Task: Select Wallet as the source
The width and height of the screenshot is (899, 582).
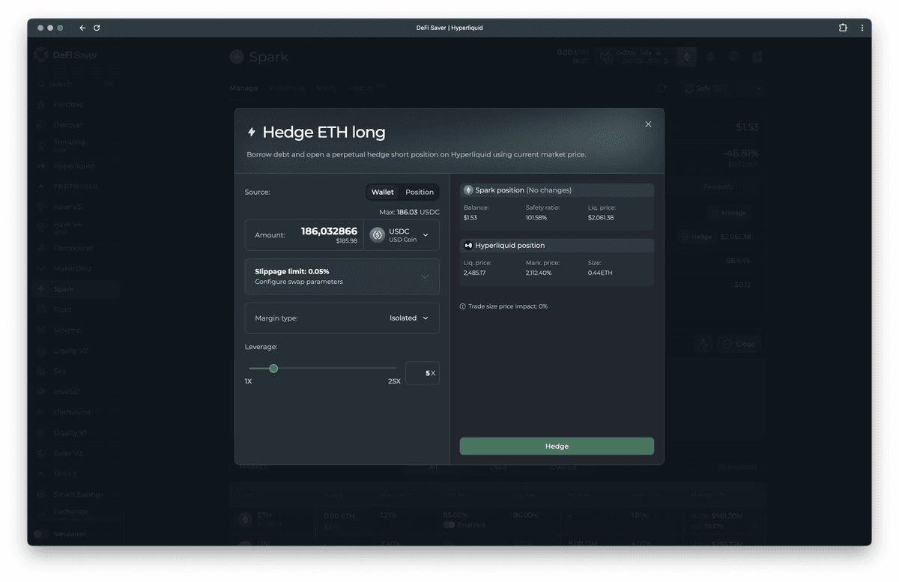Action: point(383,192)
